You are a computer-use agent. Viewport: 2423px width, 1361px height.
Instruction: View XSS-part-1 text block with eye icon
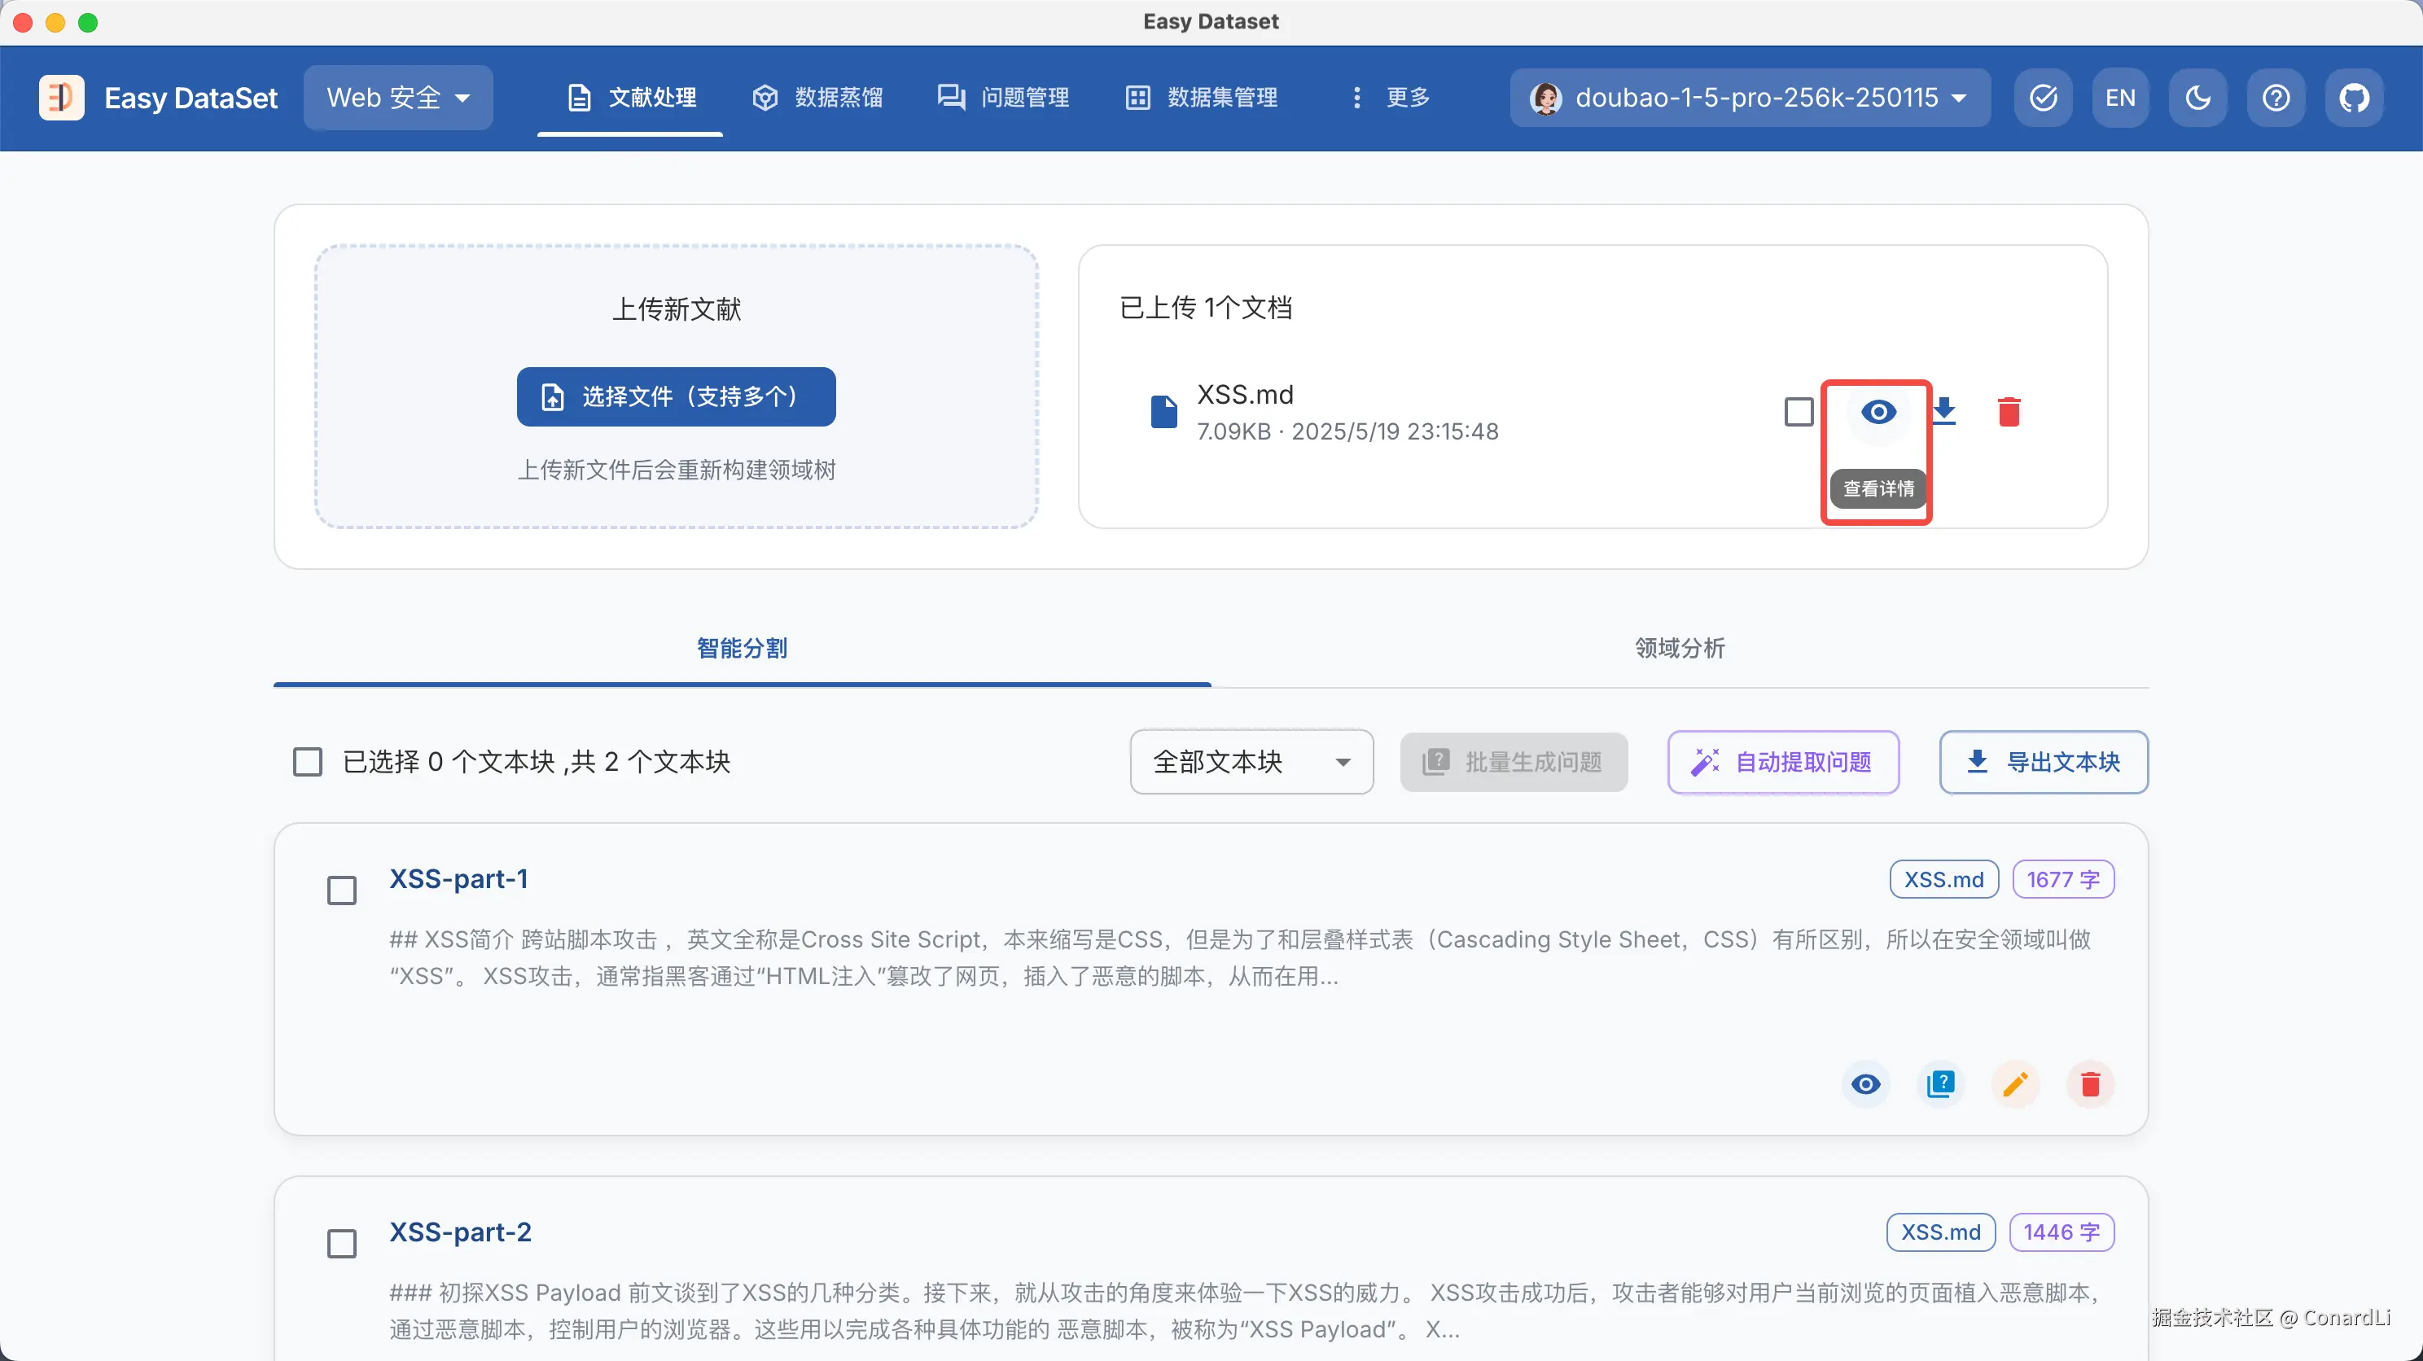(1866, 1084)
